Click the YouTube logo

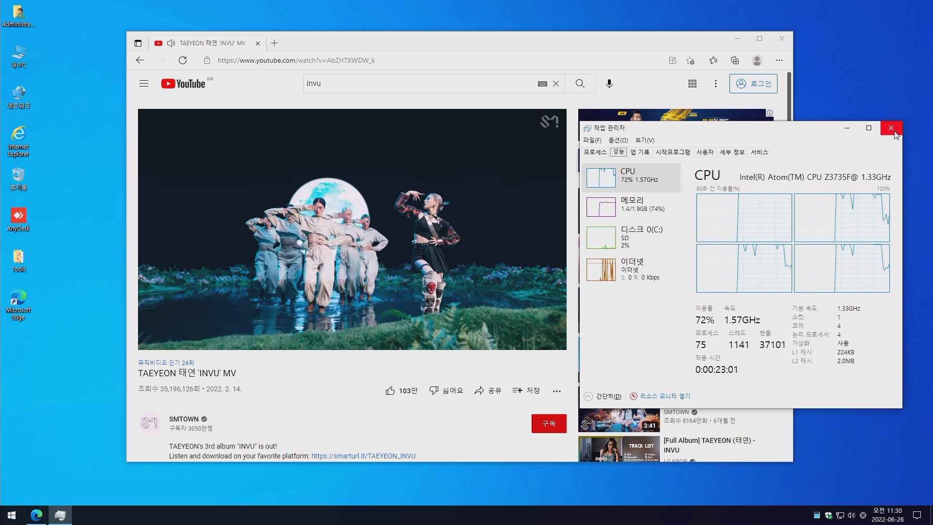click(x=183, y=84)
